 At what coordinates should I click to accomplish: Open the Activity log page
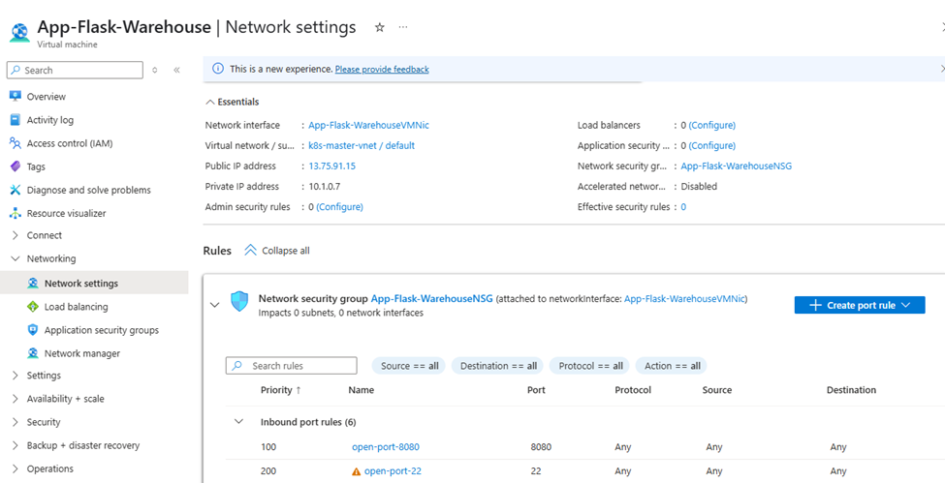pyautogui.click(x=50, y=120)
